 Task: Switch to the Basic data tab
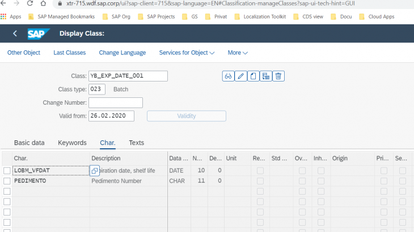tap(29, 143)
